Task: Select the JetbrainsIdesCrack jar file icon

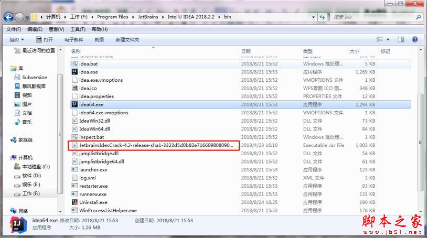Action: point(74,145)
